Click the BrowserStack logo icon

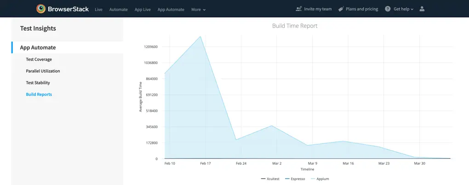[41, 9]
